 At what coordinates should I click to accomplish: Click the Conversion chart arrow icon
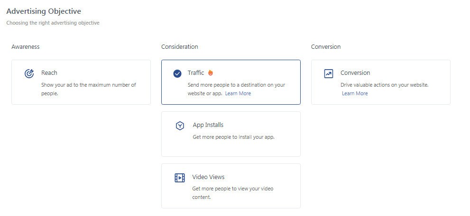click(x=329, y=73)
